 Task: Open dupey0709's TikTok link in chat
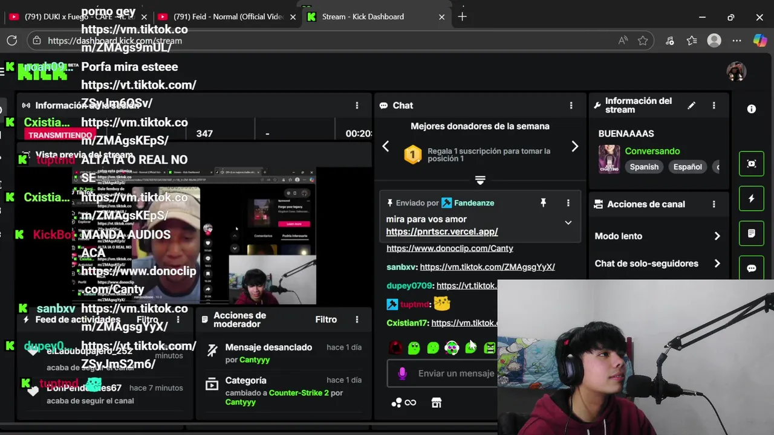pos(467,285)
